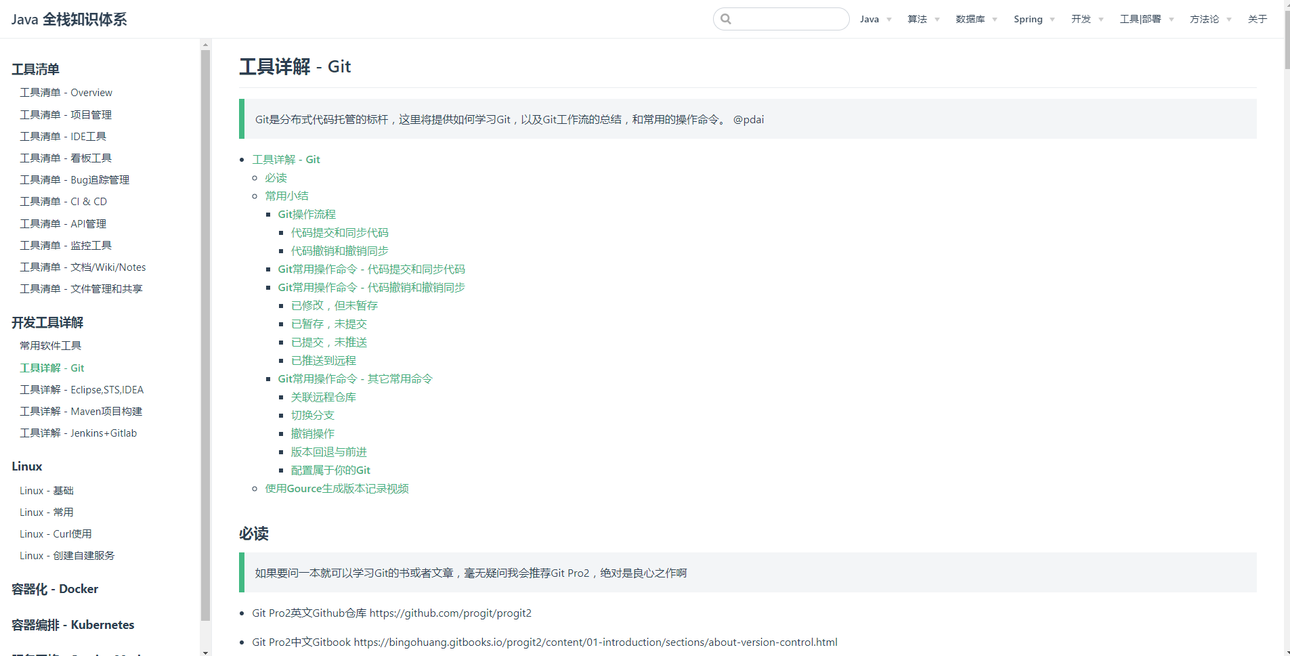The image size is (1290, 656).
Task: Expand the 算法 navigation dropdown
Action: pyautogui.click(x=924, y=19)
